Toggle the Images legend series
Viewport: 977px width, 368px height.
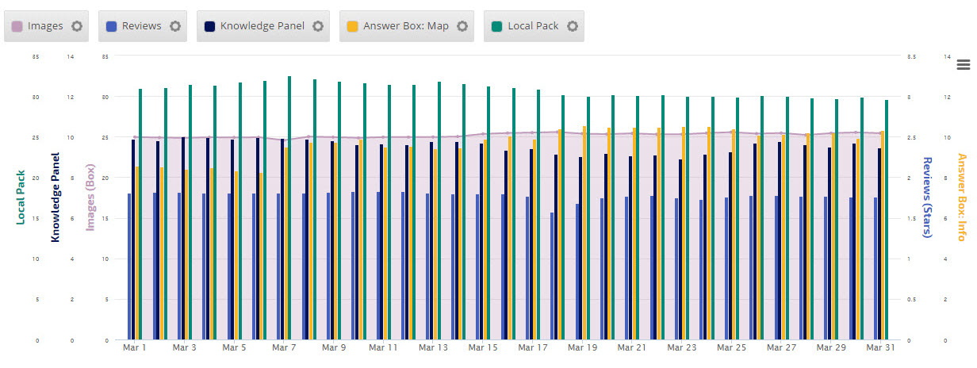pos(45,26)
